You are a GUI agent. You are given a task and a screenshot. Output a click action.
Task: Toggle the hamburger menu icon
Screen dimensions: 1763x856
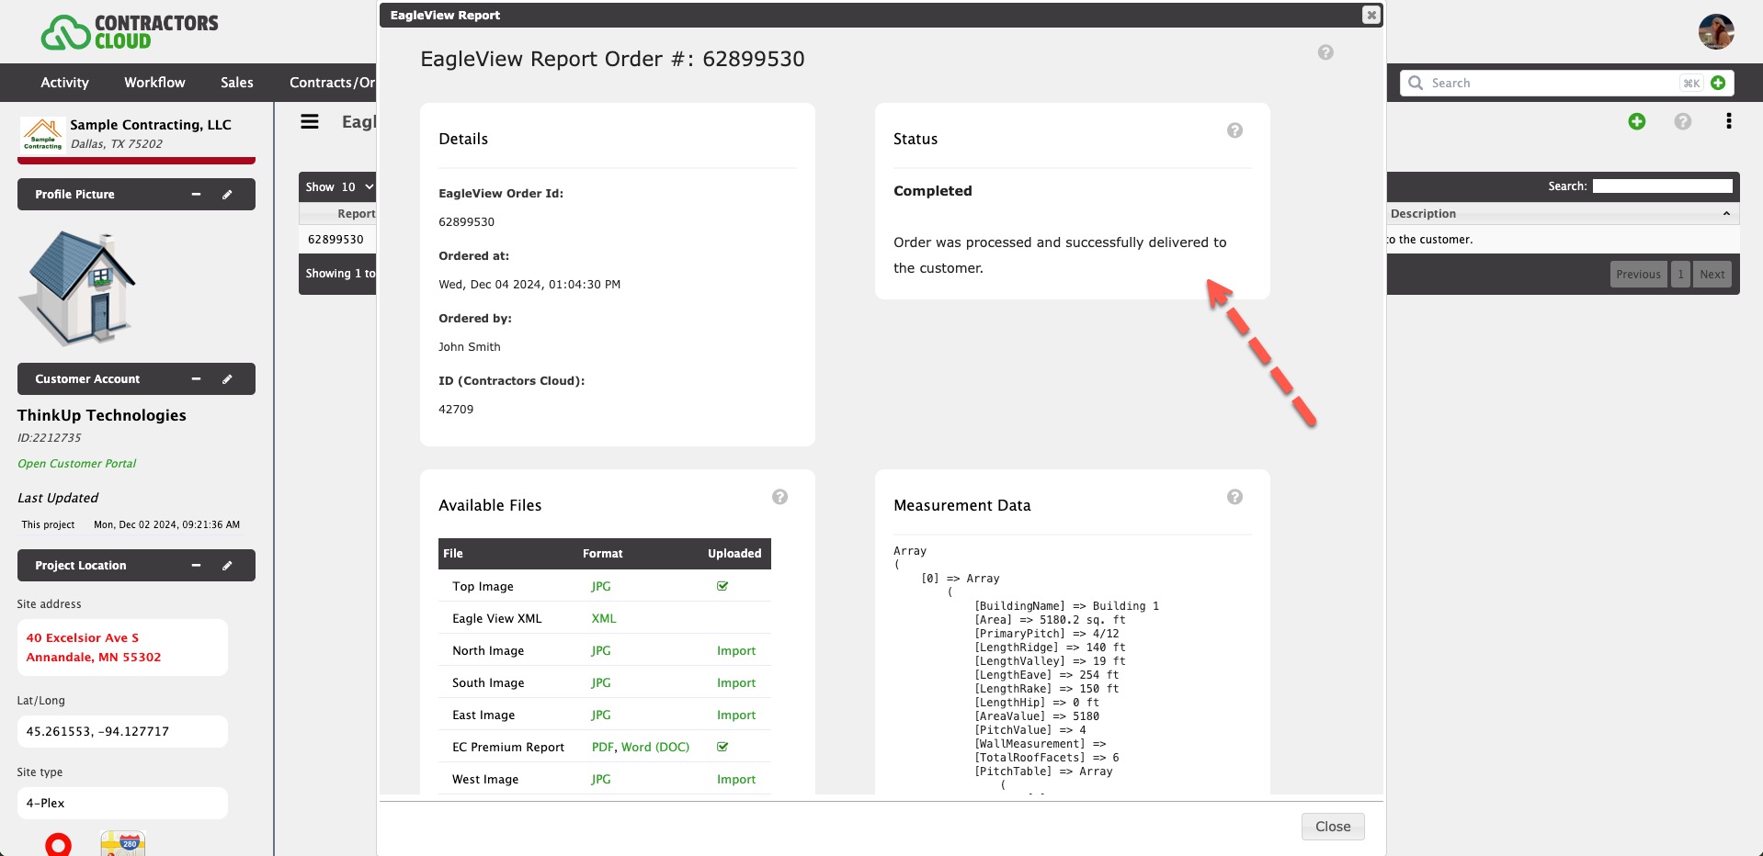click(x=310, y=121)
